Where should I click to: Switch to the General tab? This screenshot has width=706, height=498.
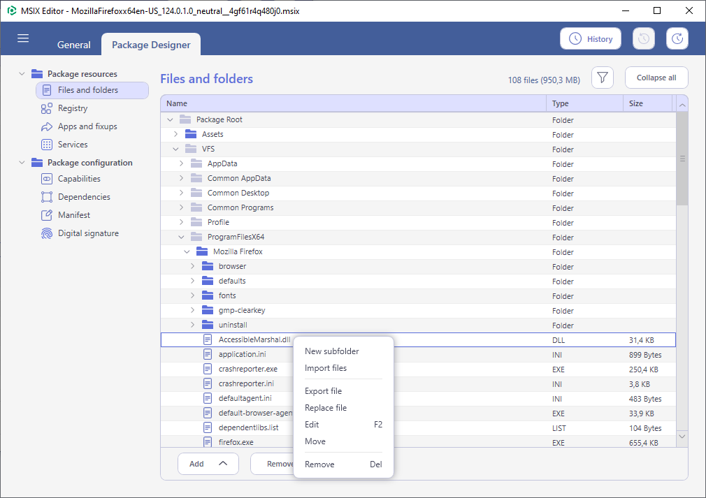pos(73,45)
